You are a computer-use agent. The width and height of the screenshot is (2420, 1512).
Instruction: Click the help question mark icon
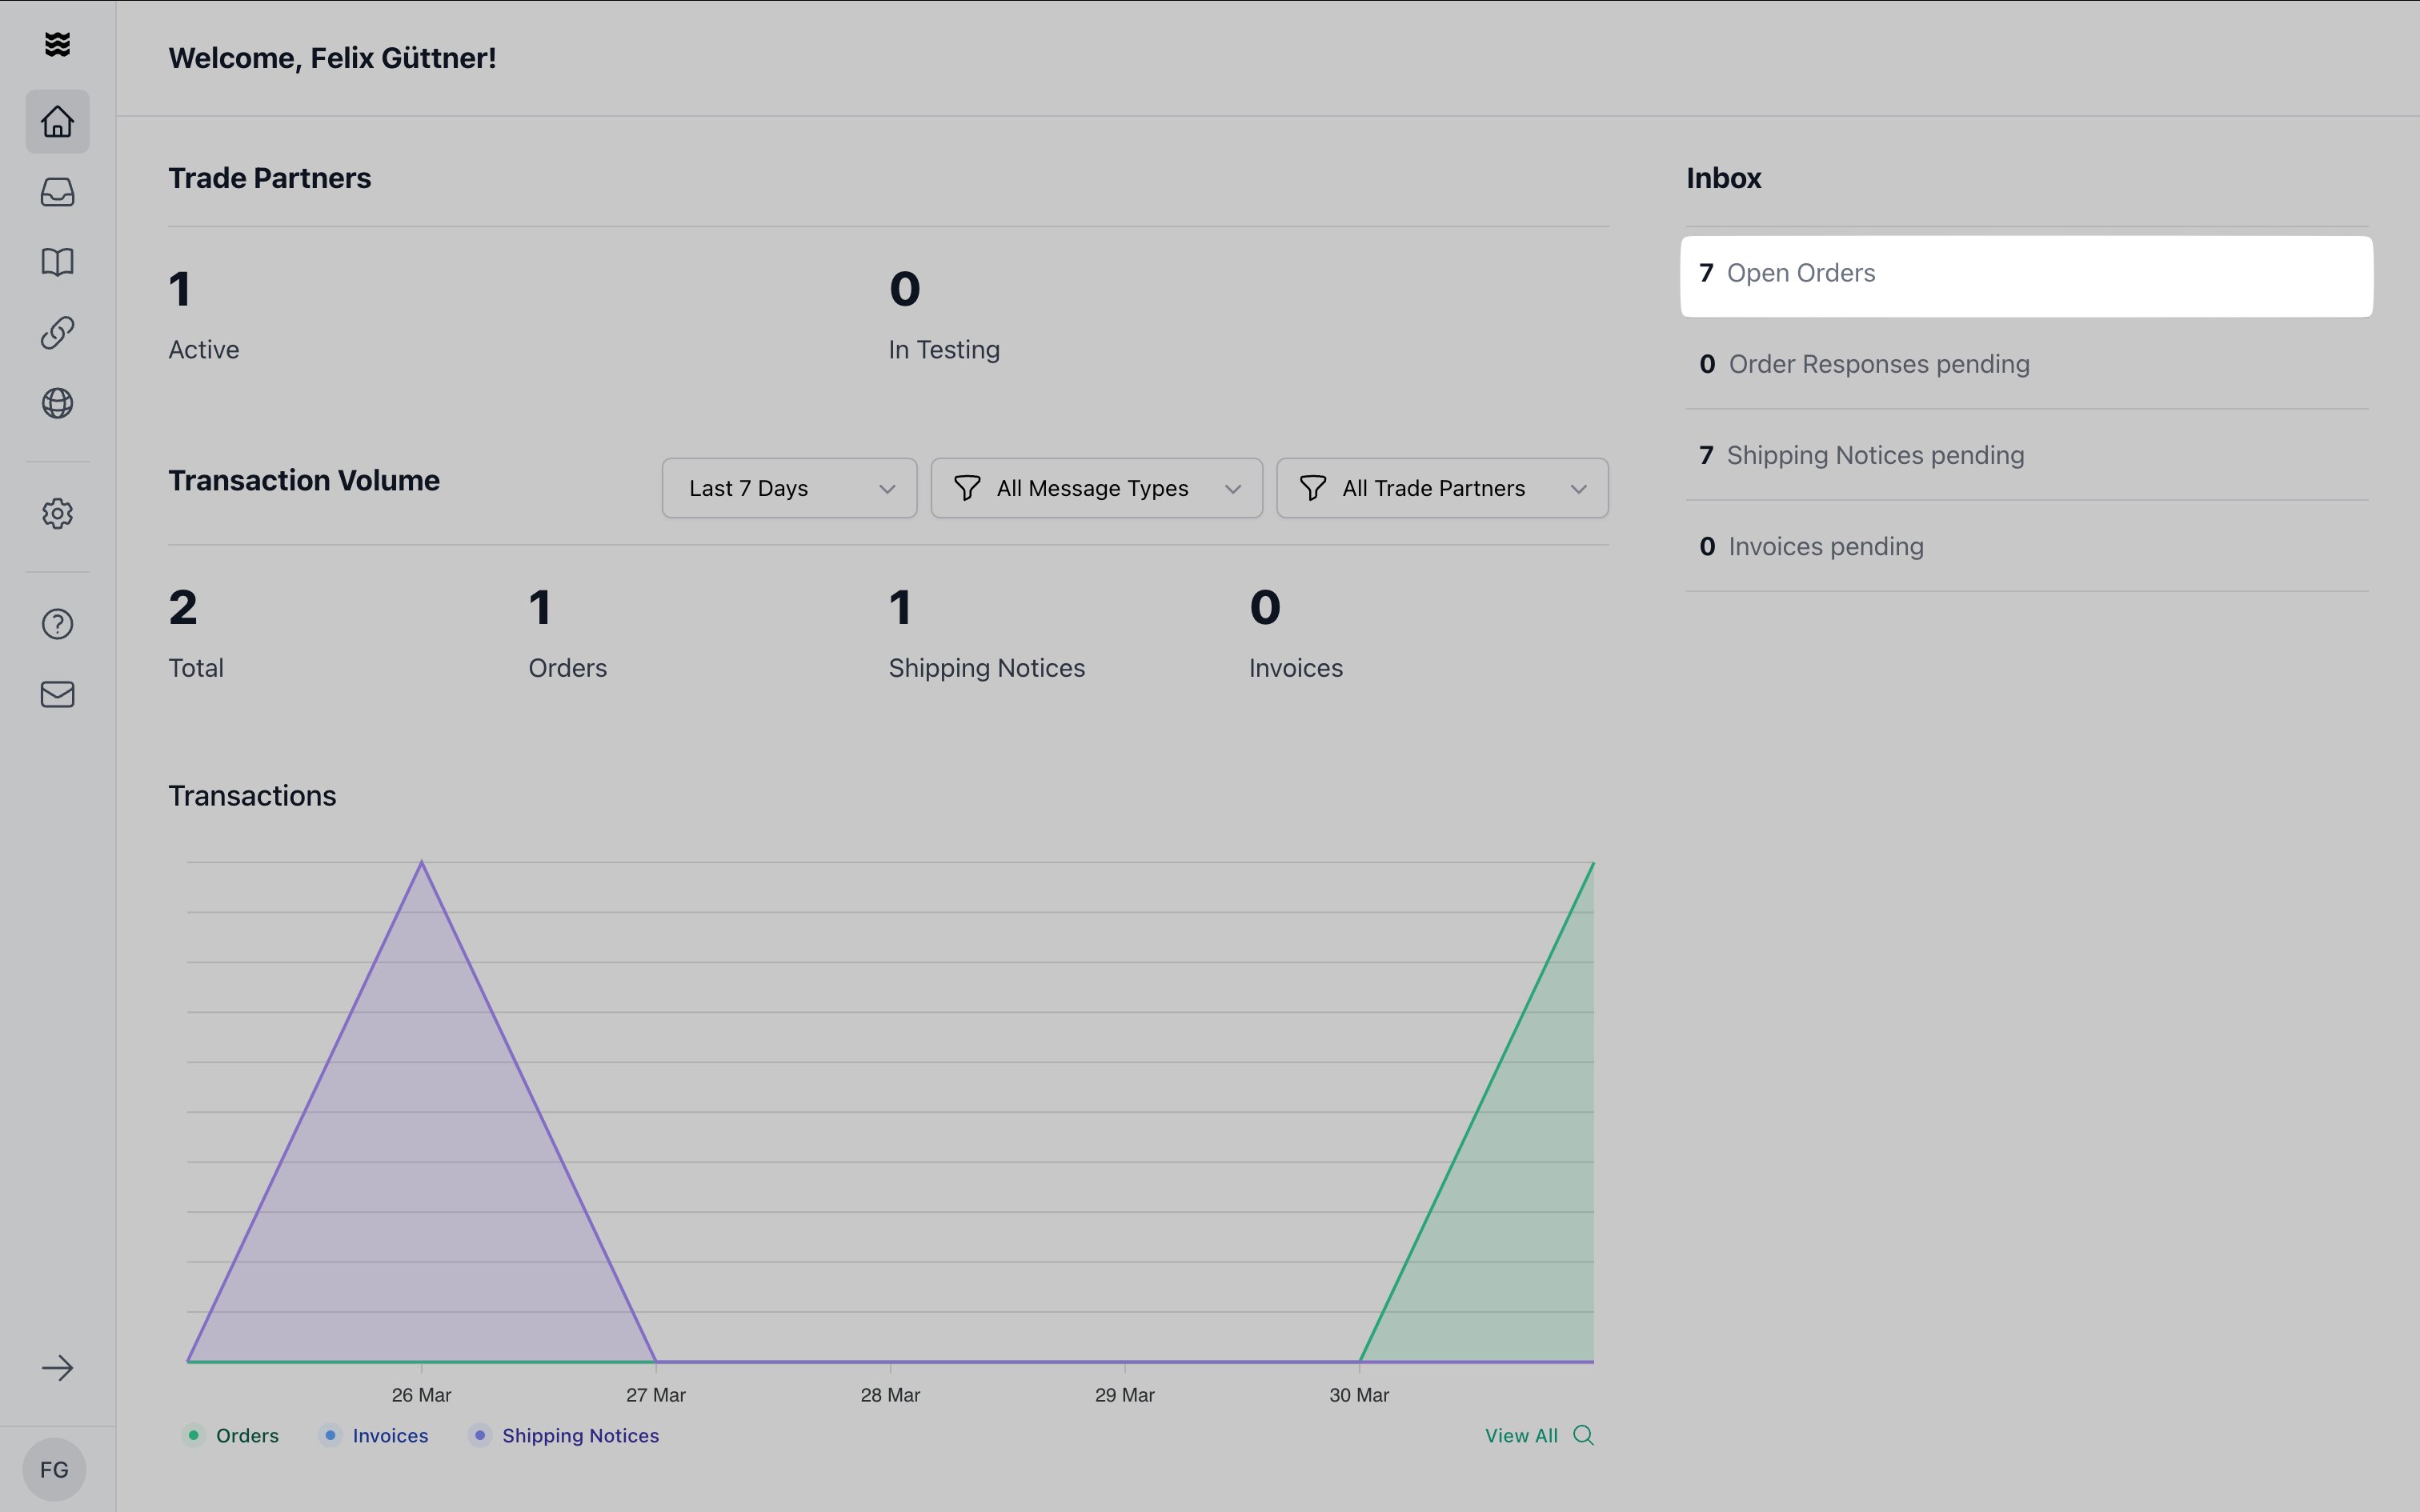point(57,624)
